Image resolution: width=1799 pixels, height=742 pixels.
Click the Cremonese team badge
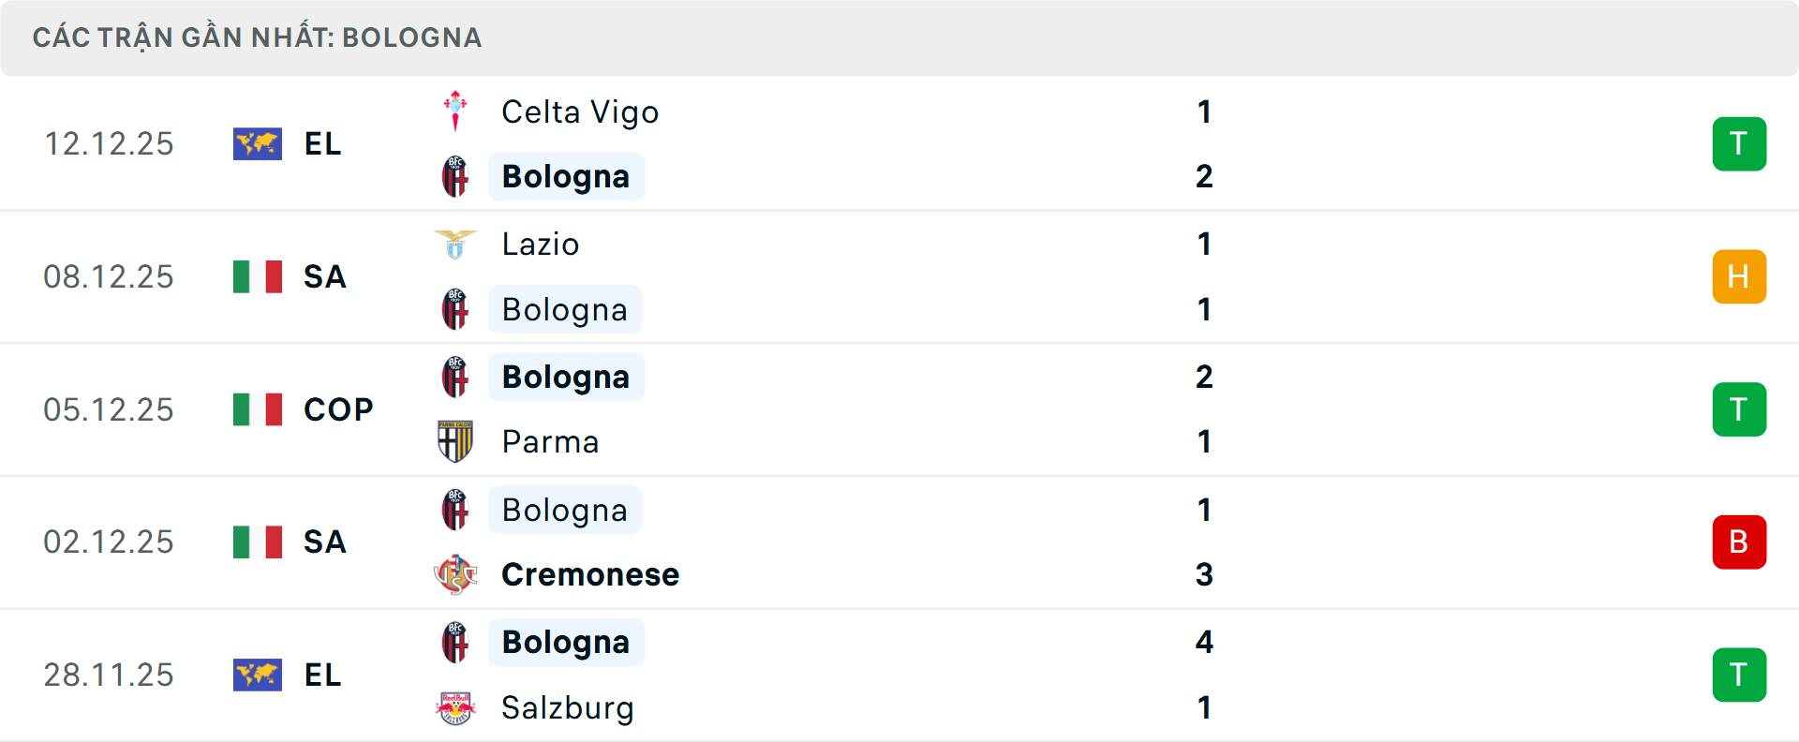point(455,574)
